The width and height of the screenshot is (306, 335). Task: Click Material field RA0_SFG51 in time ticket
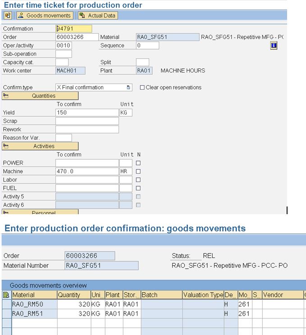click(168, 37)
